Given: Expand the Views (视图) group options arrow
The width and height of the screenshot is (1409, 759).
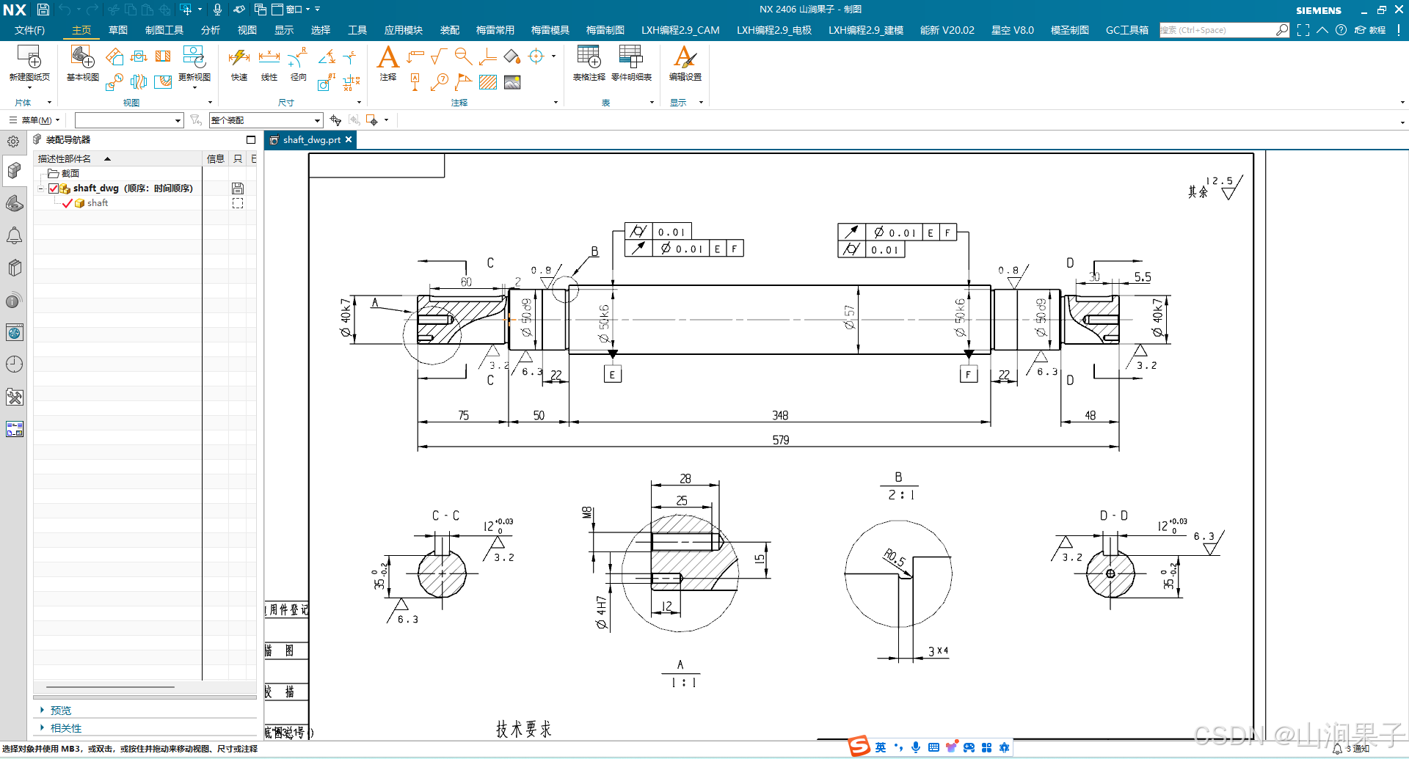Looking at the screenshot, I should 210,103.
